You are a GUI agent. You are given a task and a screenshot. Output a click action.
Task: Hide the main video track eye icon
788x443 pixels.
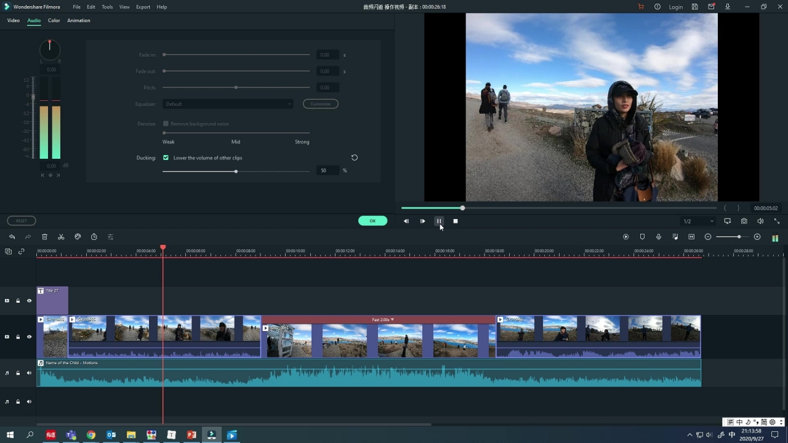point(29,337)
